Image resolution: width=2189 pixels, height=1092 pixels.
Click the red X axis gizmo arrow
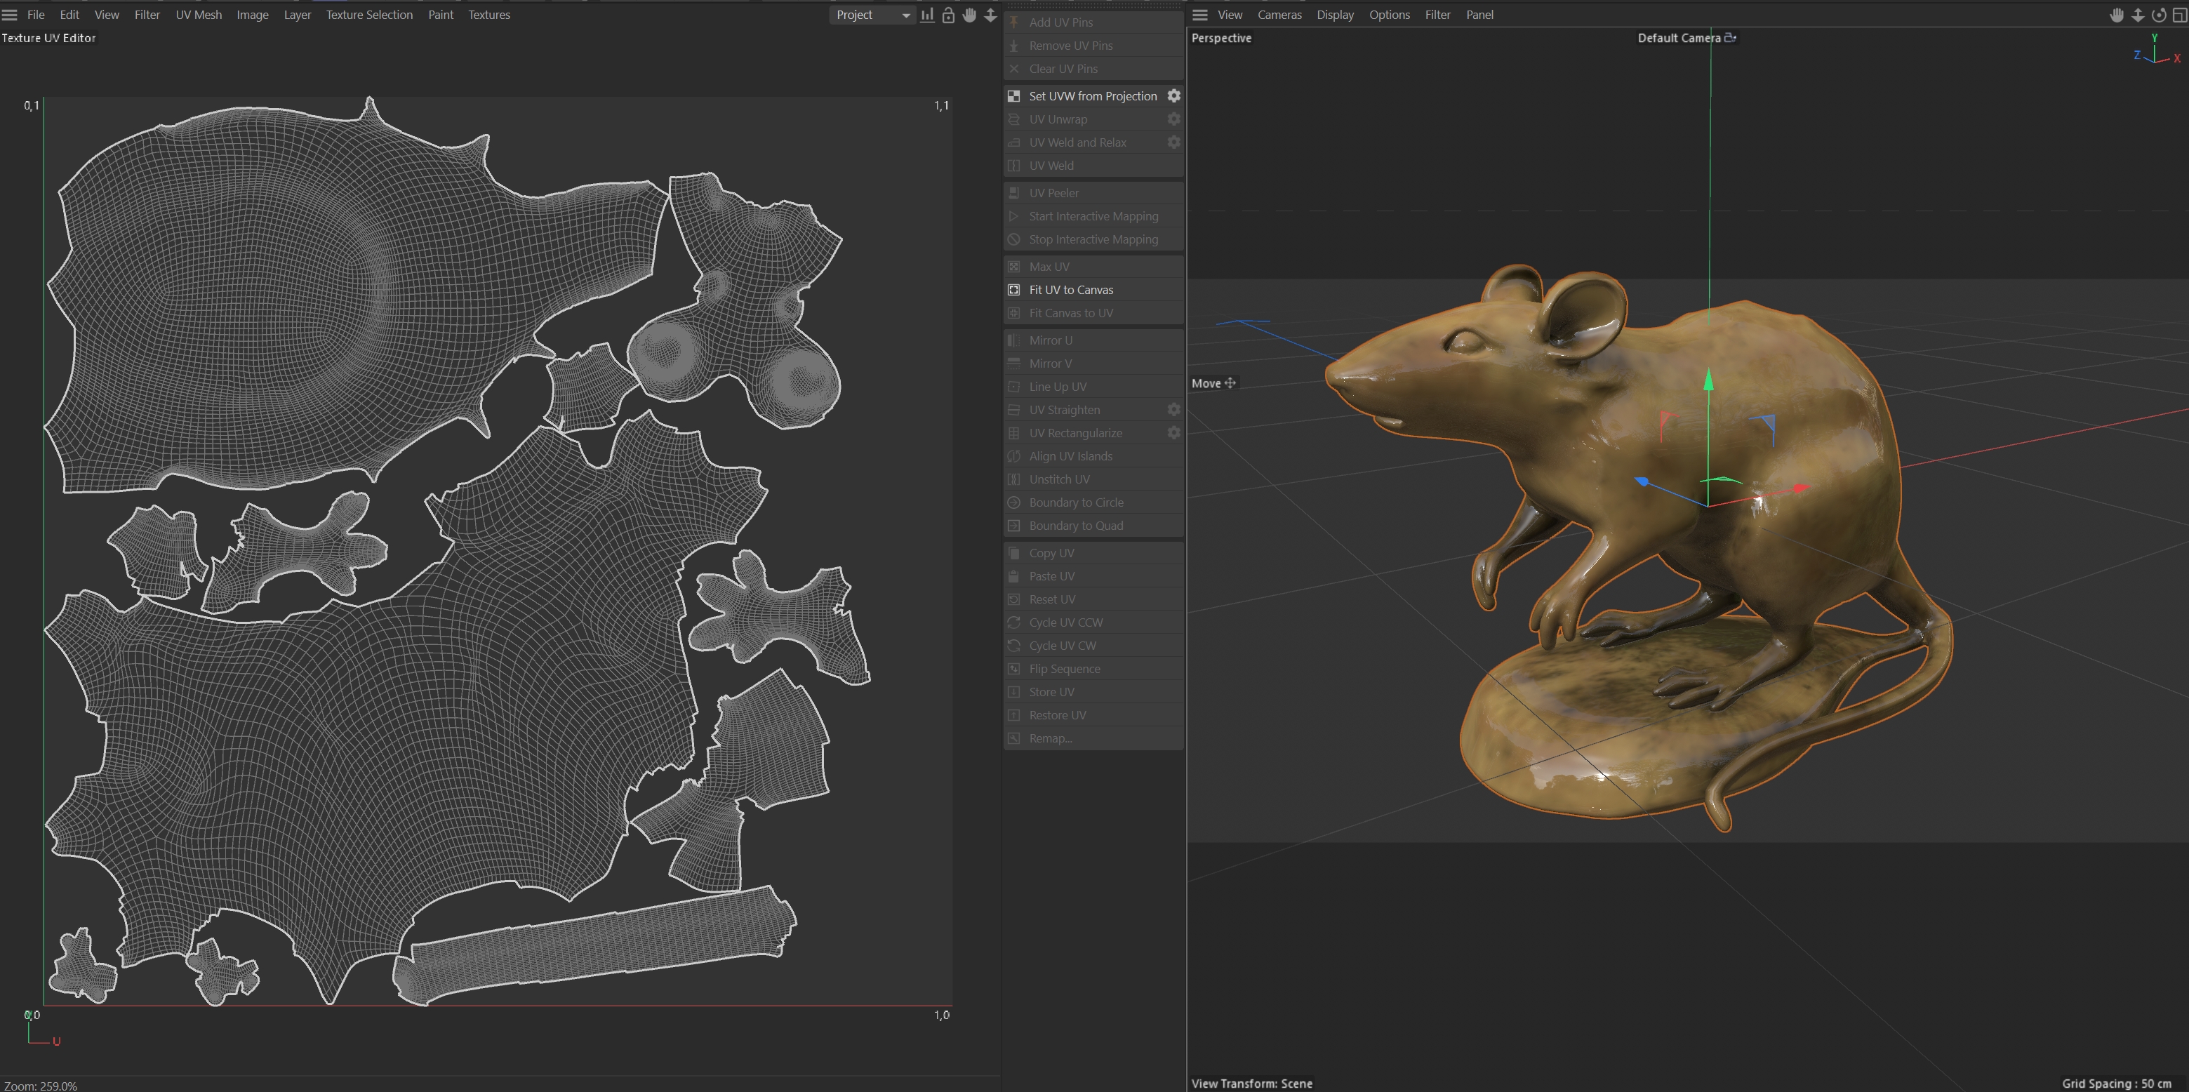pos(1799,488)
